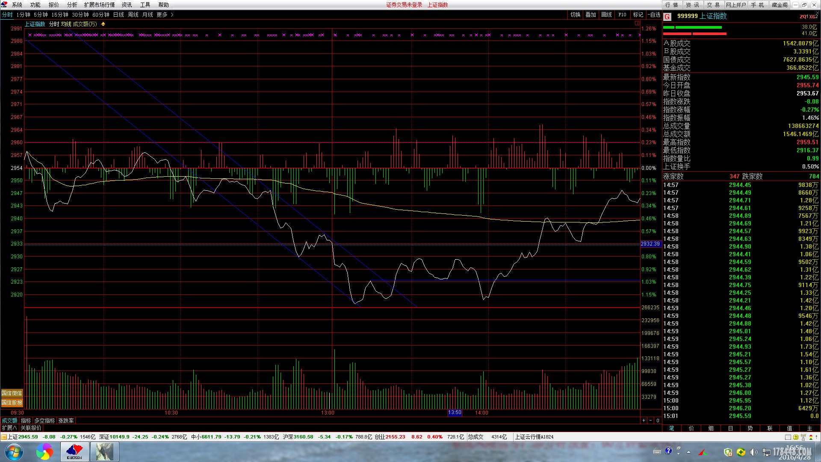Click the 切换 toolbar button
The height and width of the screenshot is (462, 821).
point(576,15)
